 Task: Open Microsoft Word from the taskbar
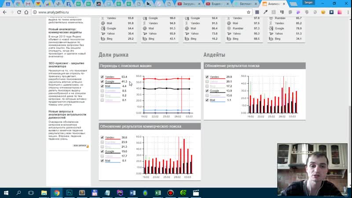(x=132, y=193)
